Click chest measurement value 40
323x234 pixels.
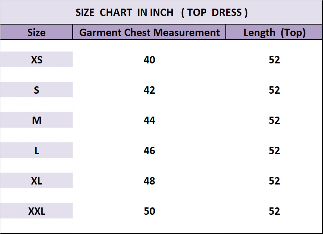pos(149,60)
